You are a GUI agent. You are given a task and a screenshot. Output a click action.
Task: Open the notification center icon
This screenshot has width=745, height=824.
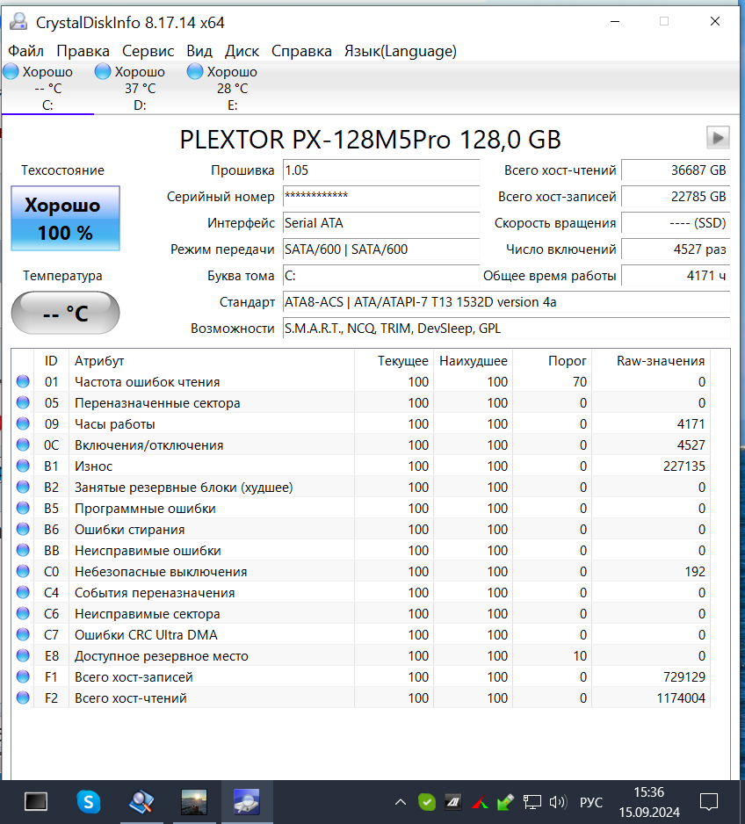709,802
